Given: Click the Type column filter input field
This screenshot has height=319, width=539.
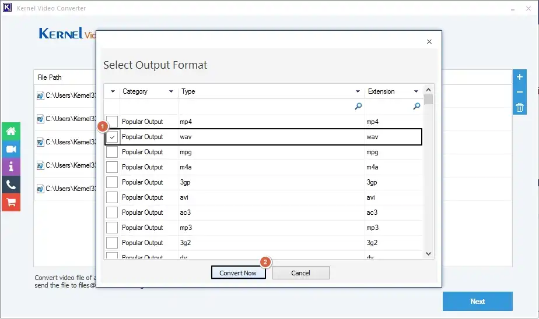Looking at the screenshot, I should tap(271, 107).
